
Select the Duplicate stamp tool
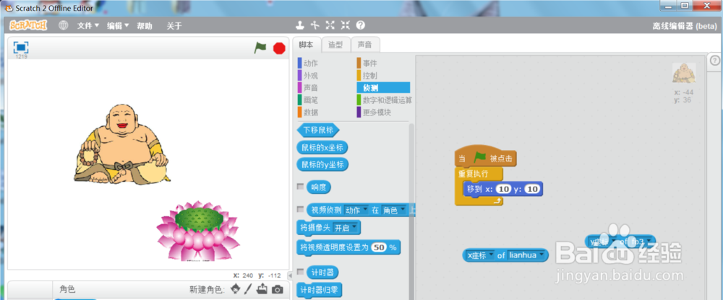300,25
